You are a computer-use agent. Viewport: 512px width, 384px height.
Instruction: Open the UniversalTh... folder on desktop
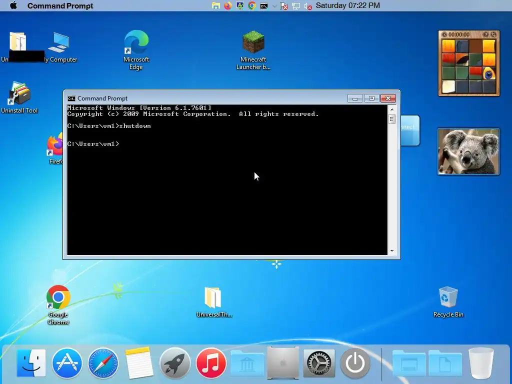(x=214, y=302)
